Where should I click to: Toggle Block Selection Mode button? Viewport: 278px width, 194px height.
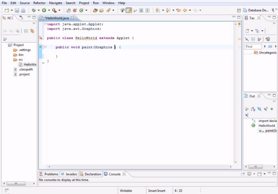[x=141, y=11]
